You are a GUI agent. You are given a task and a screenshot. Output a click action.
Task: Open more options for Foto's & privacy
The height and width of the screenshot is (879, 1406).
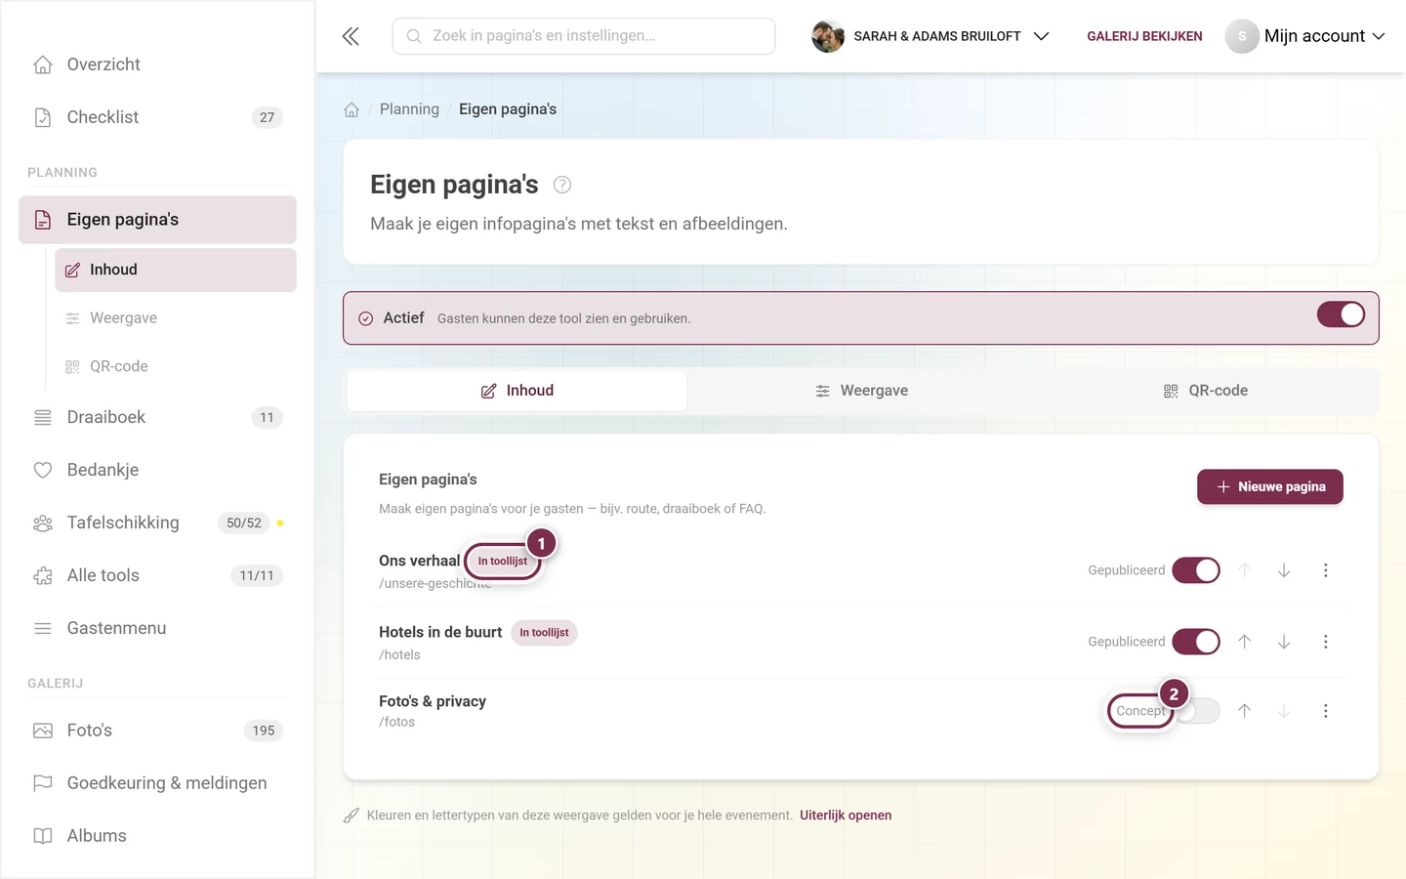pyautogui.click(x=1325, y=711)
